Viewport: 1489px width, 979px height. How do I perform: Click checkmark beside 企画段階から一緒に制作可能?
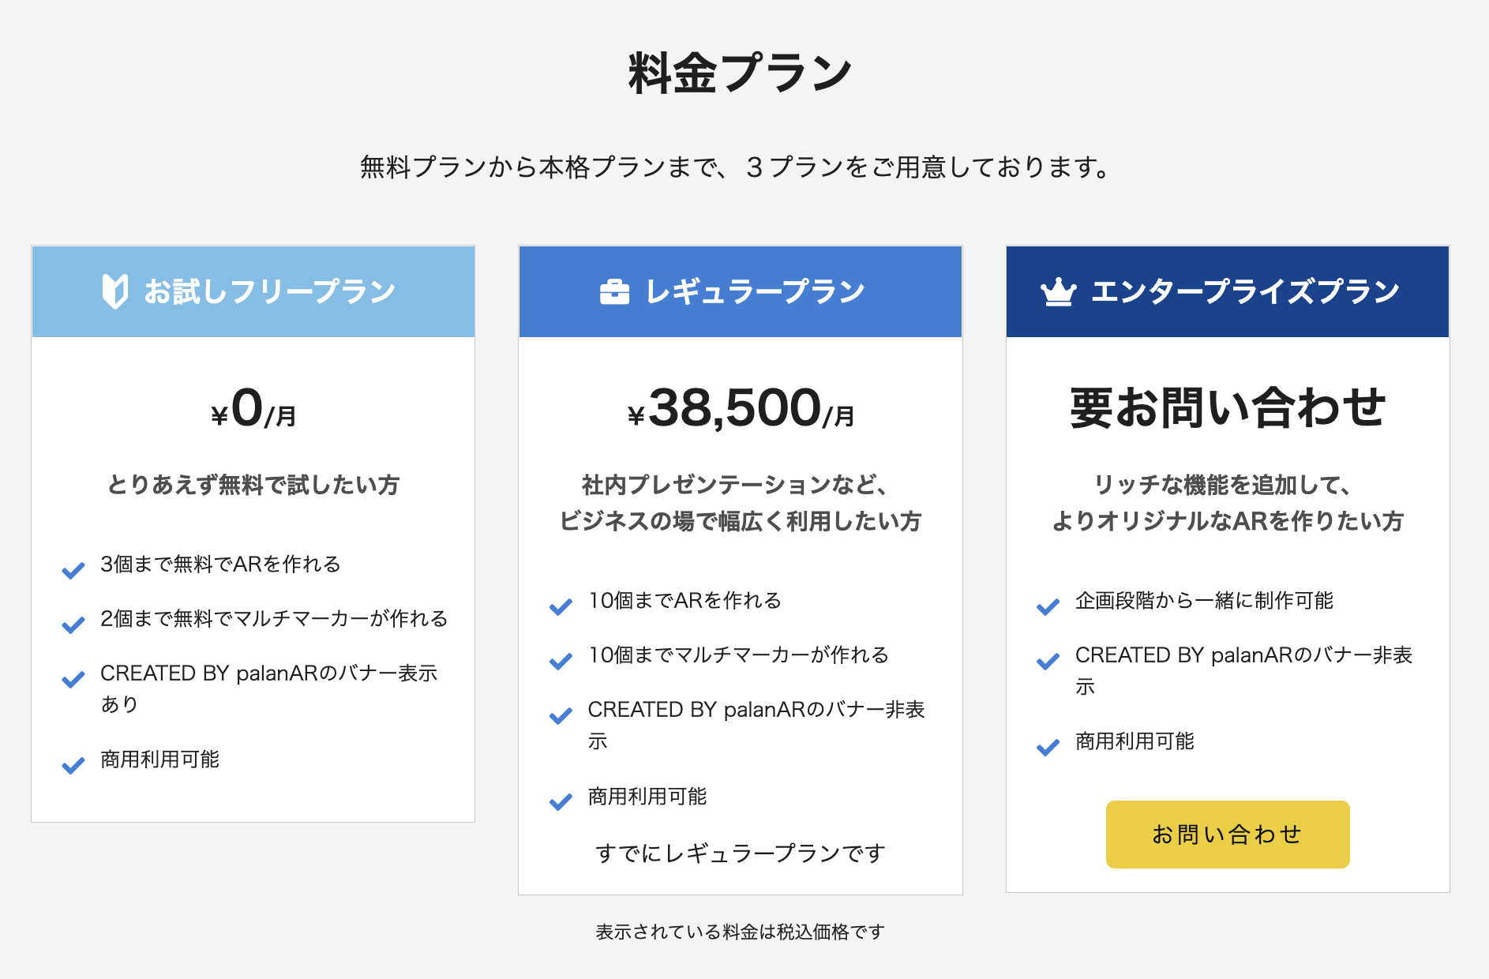coord(1048,606)
